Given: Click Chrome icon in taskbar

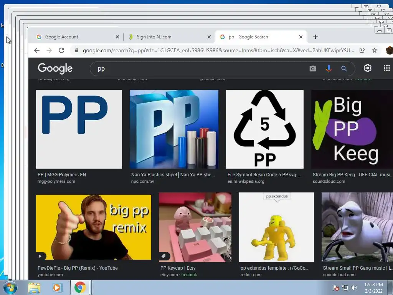Looking at the screenshot, I should (x=80, y=288).
